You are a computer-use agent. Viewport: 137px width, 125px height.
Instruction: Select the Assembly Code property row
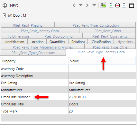(x=68, y=69)
